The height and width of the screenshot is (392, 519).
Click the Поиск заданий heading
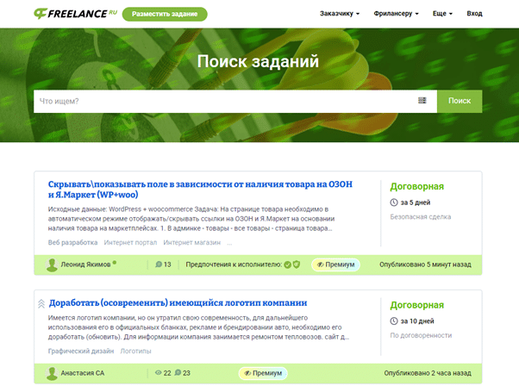[258, 61]
